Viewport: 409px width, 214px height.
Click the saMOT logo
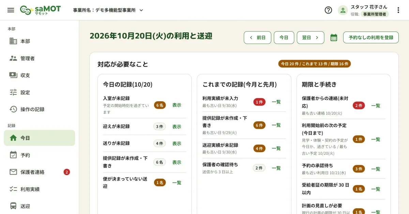point(40,10)
